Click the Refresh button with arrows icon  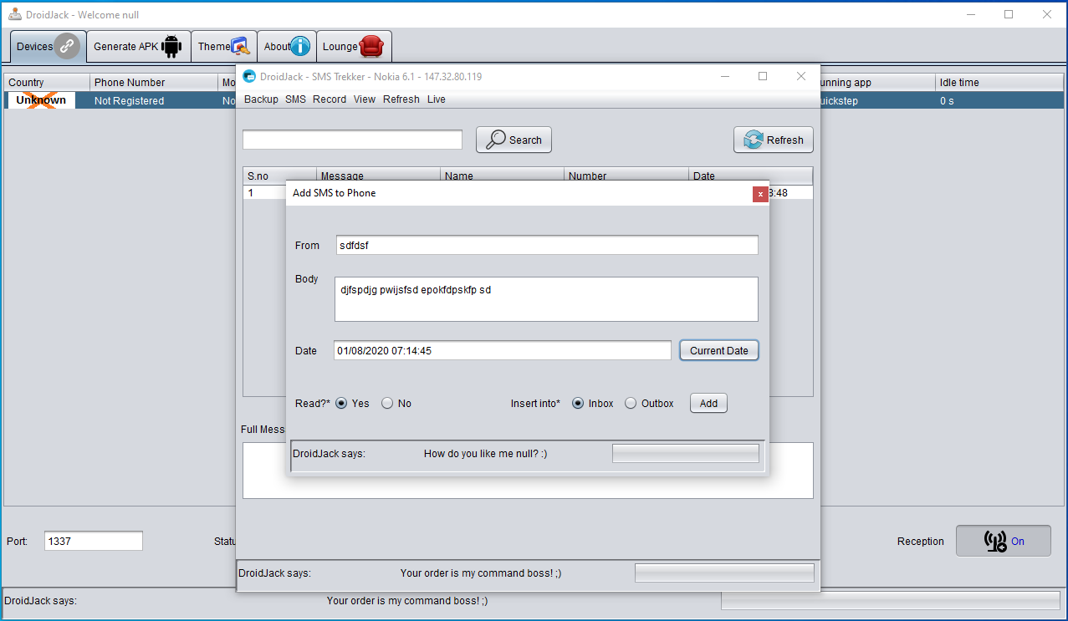pos(774,140)
